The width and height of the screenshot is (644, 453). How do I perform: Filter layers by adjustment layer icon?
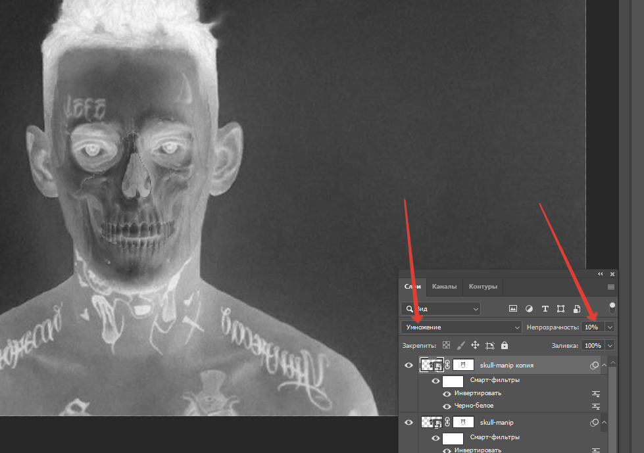(x=529, y=308)
